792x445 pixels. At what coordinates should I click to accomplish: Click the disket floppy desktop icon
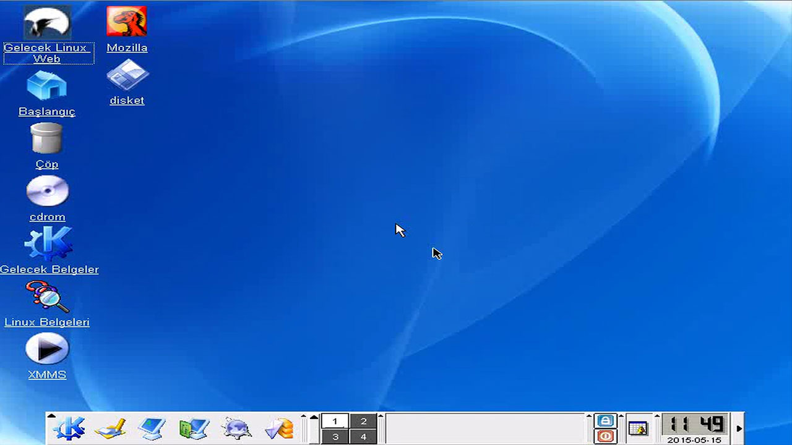click(127, 75)
